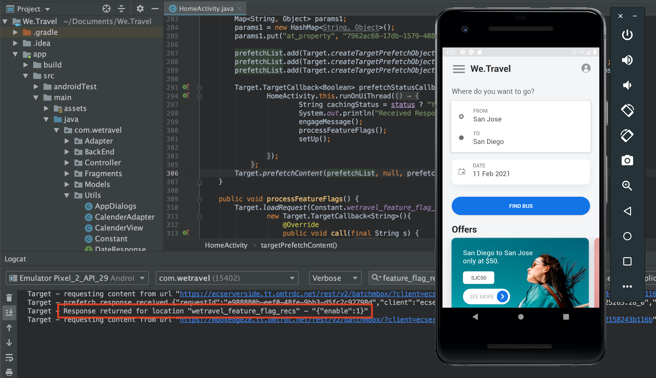Open the Project panel settings gear

click(140, 9)
